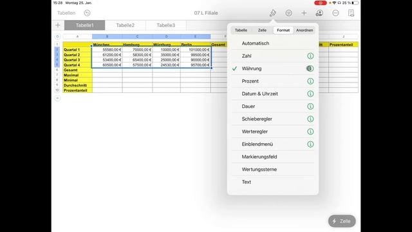Select the Quartal 3 row label
Image resolution: width=412 pixels, height=232 pixels.
77,60
